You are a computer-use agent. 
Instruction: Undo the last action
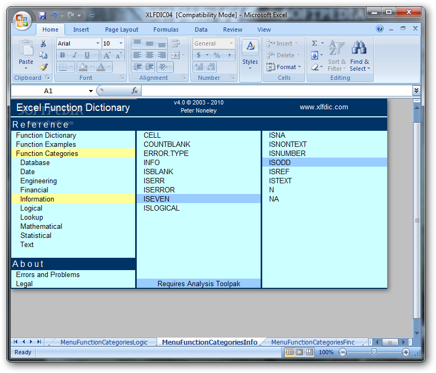coord(54,16)
